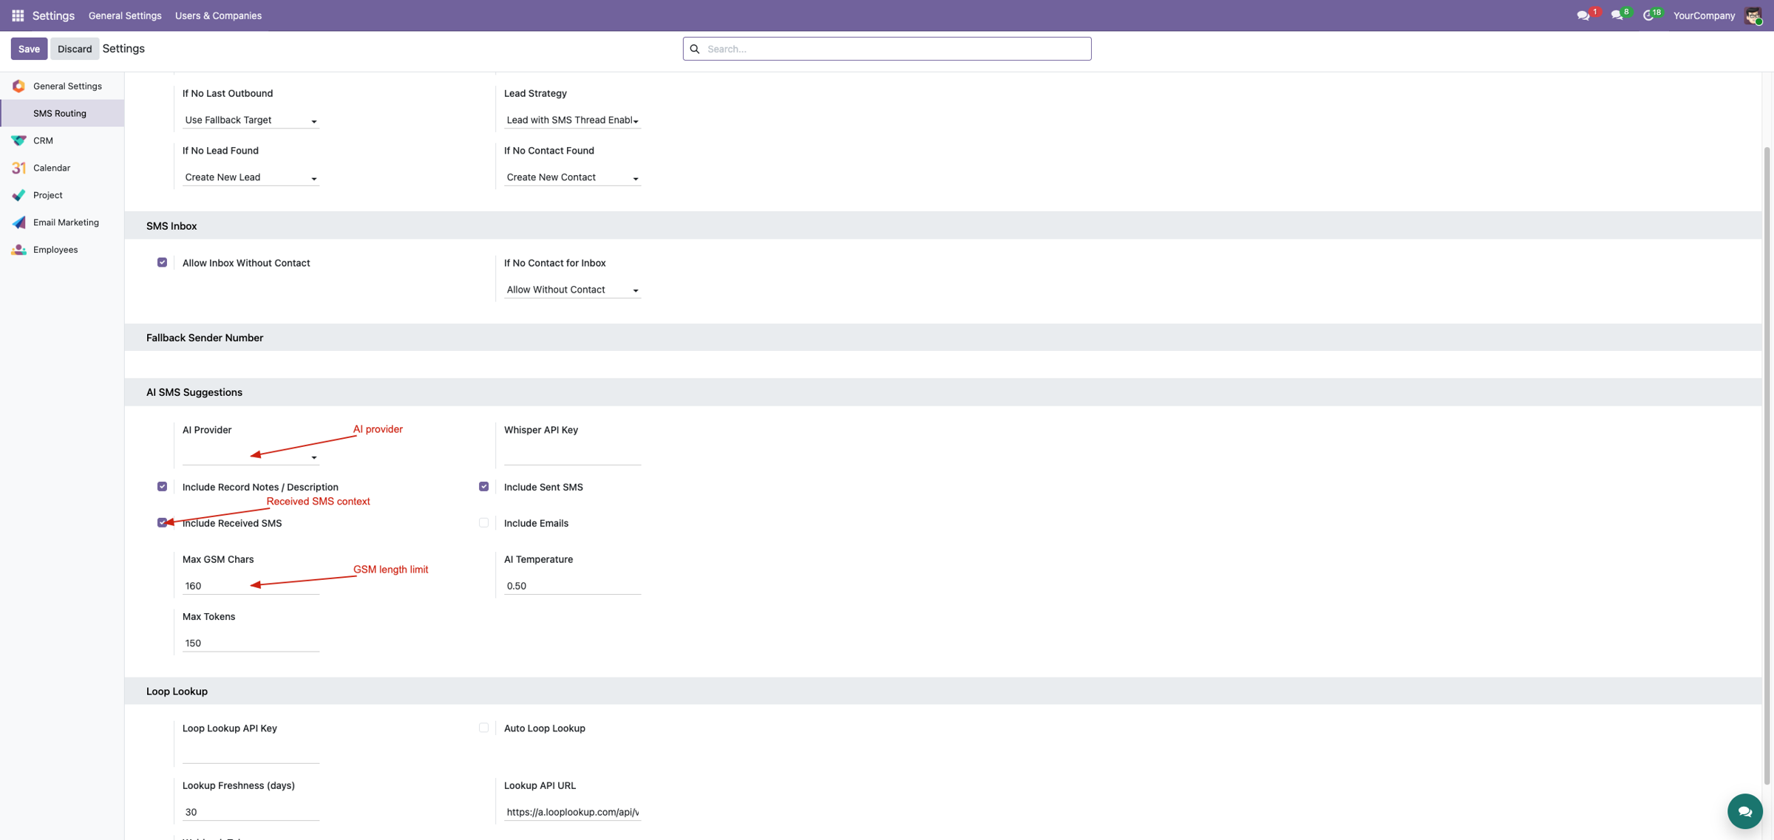
Task: Click the Employees sidebar icon
Action: [18, 250]
